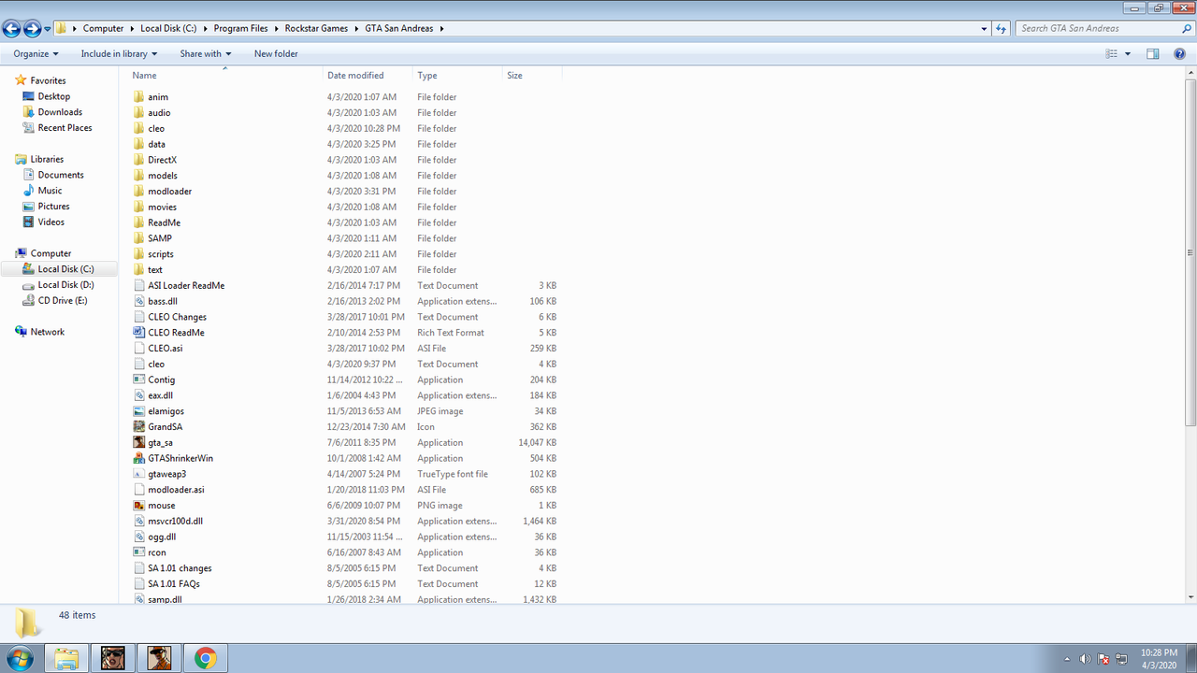This screenshot has width=1197, height=673.
Task: Open the SAMP folder icon
Action: click(x=139, y=239)
